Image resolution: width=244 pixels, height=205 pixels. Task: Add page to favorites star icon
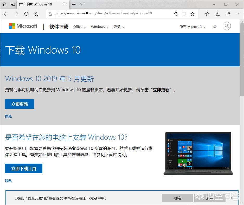tap(192, 14)
